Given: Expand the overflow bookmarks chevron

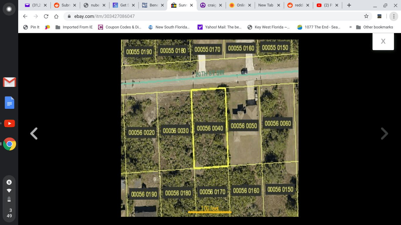Looking at the screenshot, I should click(x=350, y=27).
